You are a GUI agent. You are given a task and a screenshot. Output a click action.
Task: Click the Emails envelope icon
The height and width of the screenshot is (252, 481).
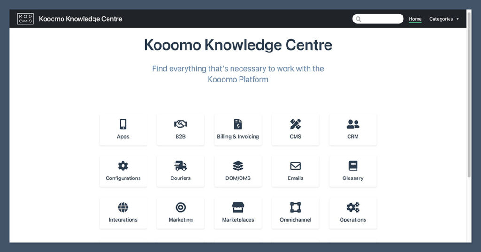(295, 166)
